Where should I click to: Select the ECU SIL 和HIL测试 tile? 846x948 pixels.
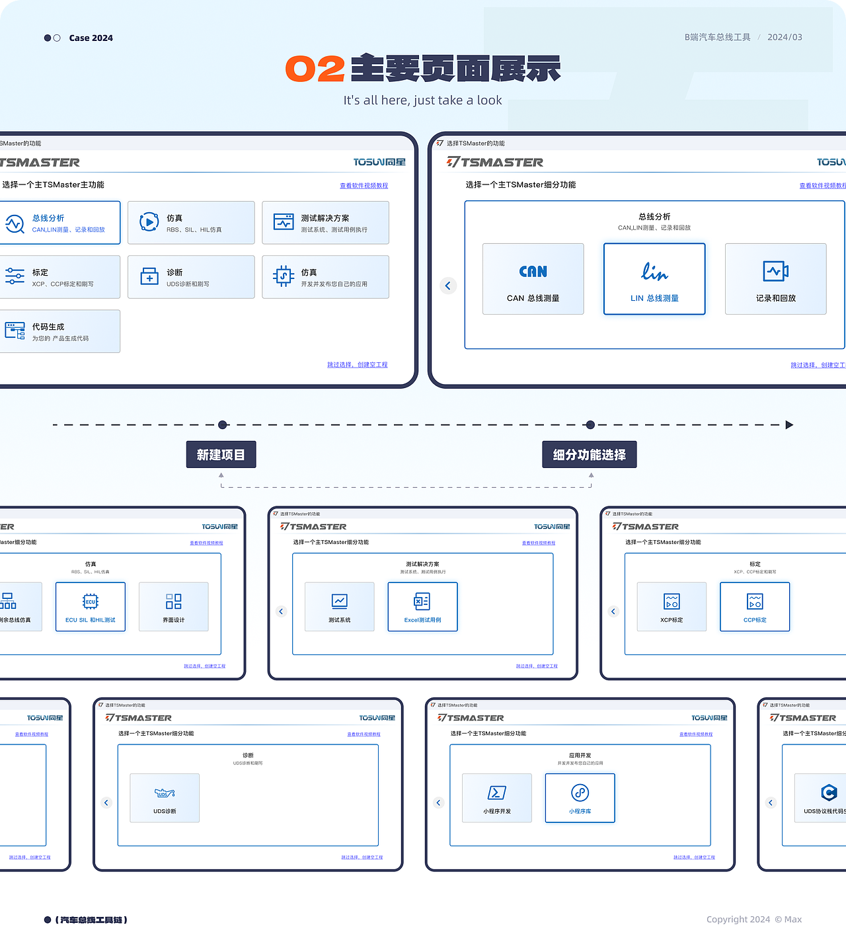click(x=91, y=607)
